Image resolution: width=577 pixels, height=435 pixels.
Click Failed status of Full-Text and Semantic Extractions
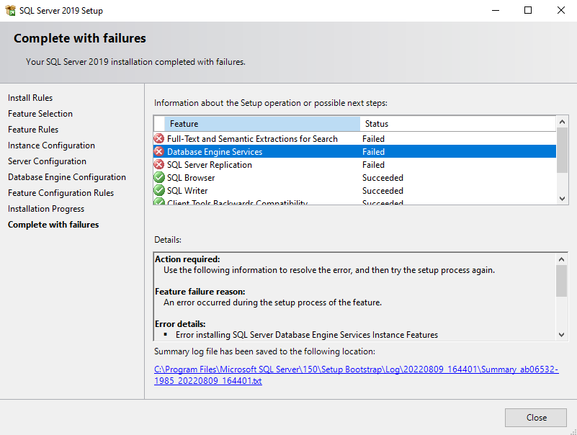click(x=373, y=139)
